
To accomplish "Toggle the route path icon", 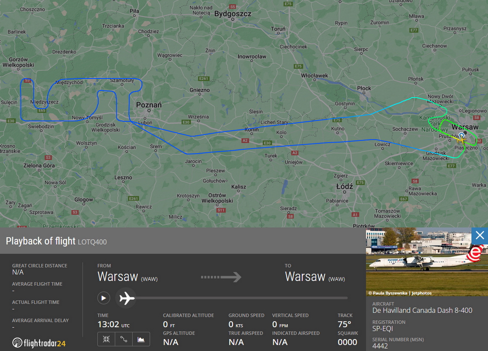I will click(x=123, y=339).
